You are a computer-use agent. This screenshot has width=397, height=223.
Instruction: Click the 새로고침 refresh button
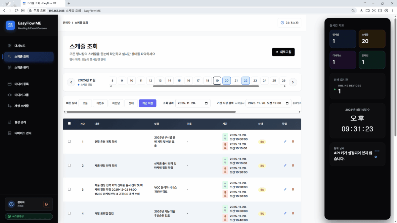[x=283, y=52]
